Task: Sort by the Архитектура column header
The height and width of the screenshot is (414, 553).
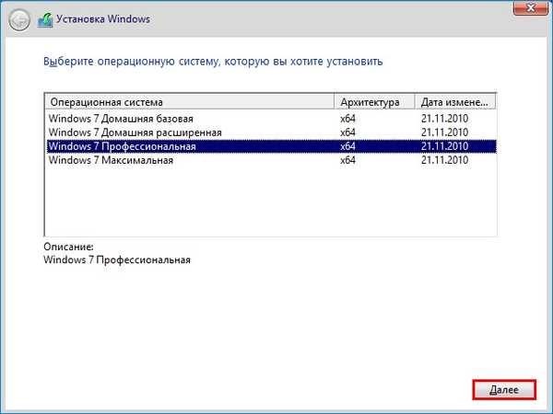Action: pos(374,101)
